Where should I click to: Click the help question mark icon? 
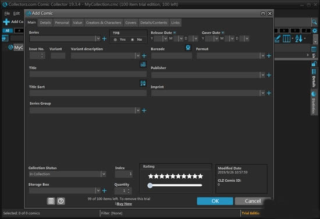61,201
